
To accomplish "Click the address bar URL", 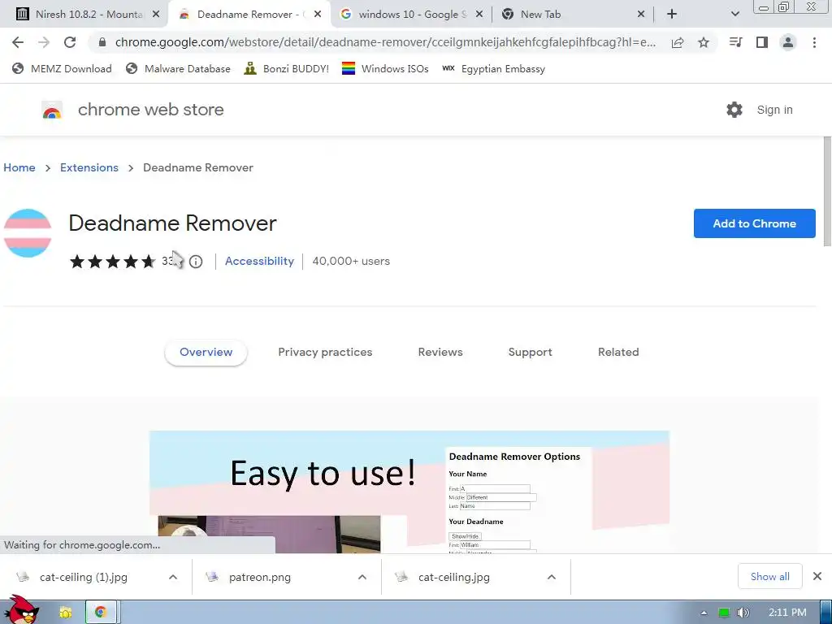I will click(x=385, y=42).
